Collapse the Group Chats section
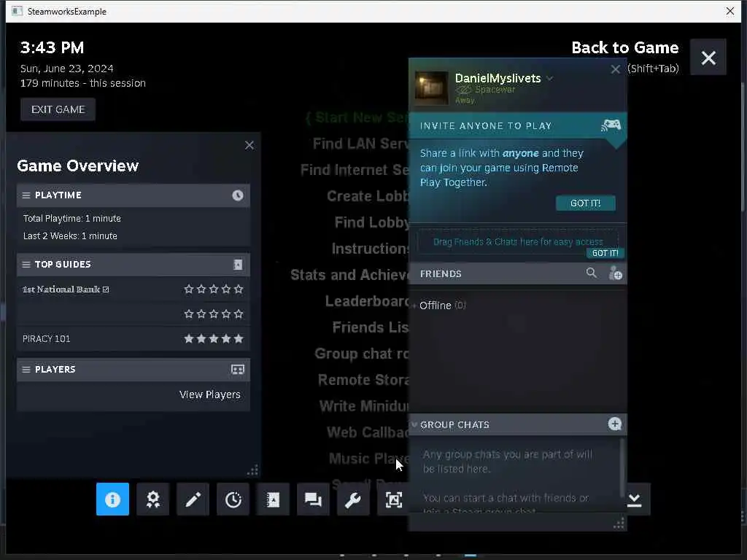 click(x=414, y=424)
